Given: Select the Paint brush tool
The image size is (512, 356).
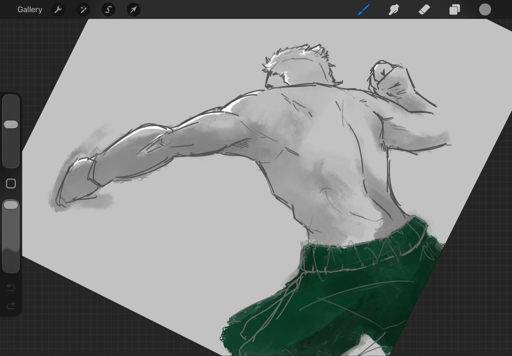Looking at the screenshot, I should pyautogui.click(x=364, y=9).
